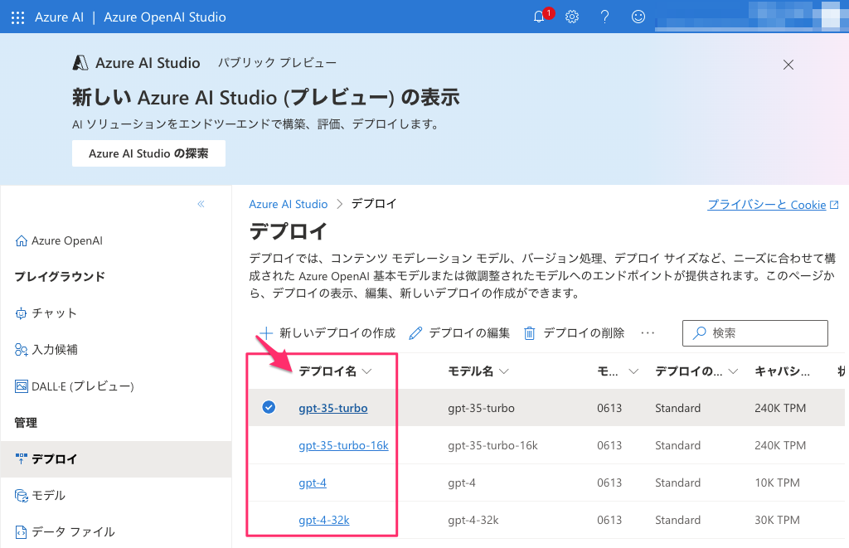The height and width of the screenshot is (548, 849).
Task: Click the Azure AI Studio の探索 button
Action: click(x=149, y=153)
